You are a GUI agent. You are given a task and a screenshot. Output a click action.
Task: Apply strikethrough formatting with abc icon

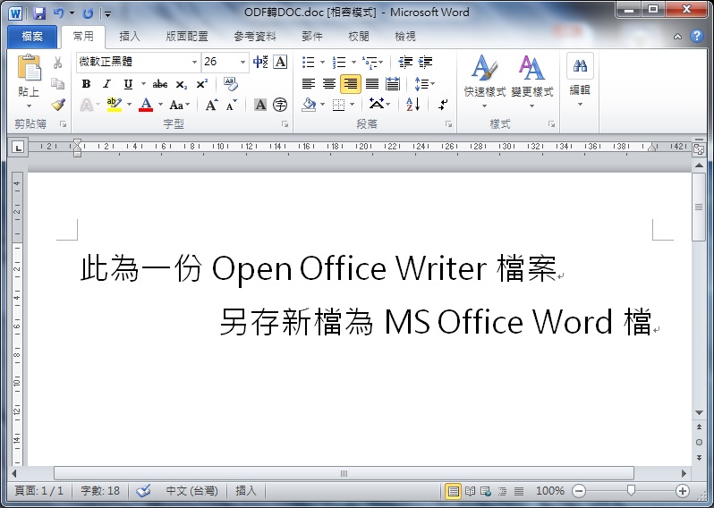(x=159, y=84)
